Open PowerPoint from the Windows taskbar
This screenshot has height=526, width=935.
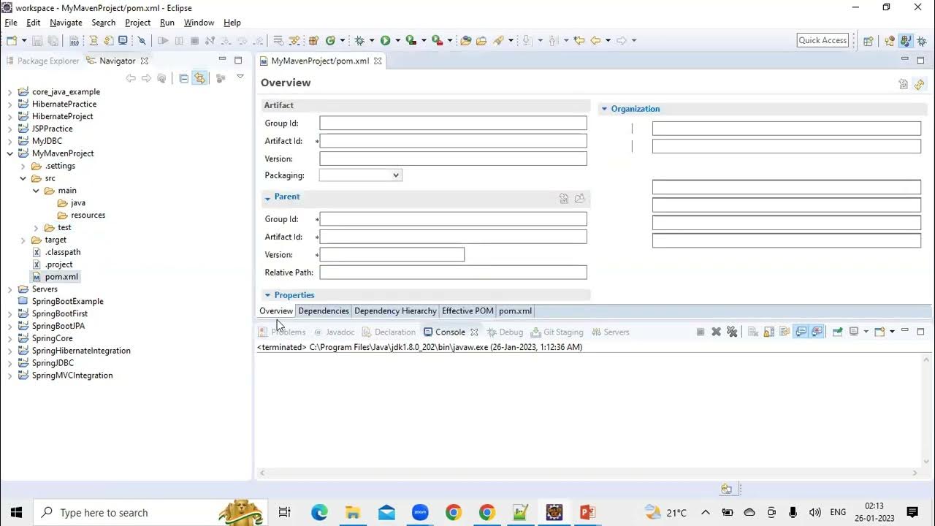587,513
